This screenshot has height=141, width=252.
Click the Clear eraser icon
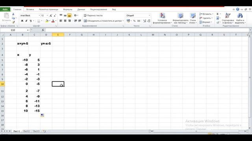pyautogui.click(x=218, y=22)
